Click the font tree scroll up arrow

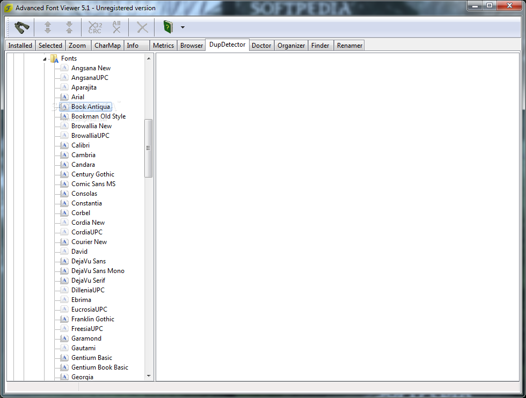(149, 58)
